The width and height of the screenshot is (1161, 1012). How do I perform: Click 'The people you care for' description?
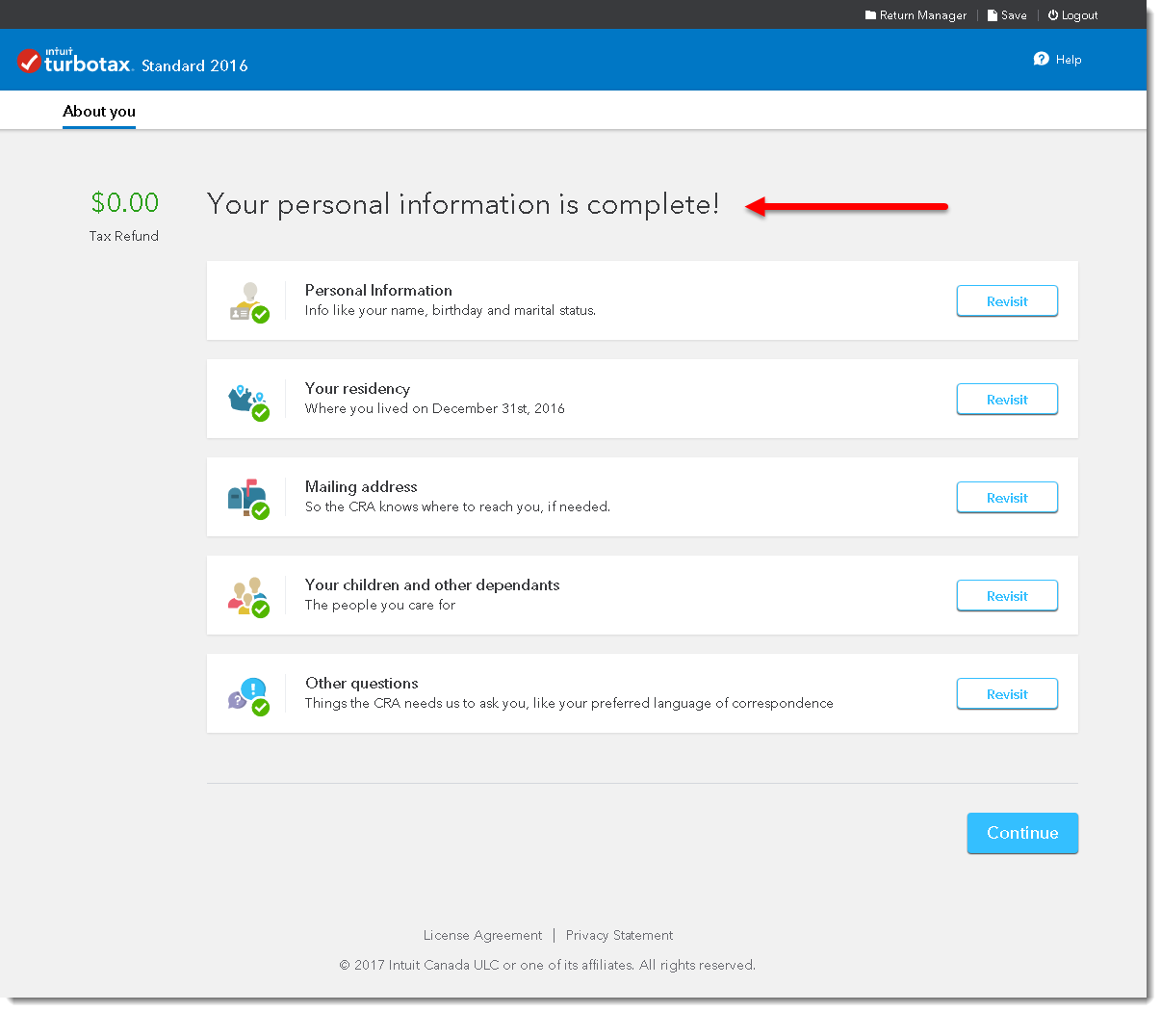coord(380,605)
